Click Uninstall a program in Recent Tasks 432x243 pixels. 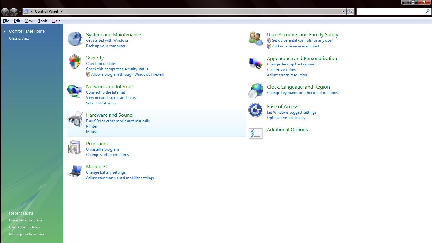pos(26,220)
